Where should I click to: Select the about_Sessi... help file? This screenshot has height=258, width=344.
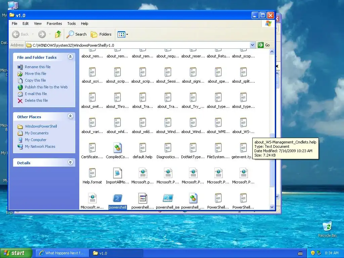[x=168, y=72]
